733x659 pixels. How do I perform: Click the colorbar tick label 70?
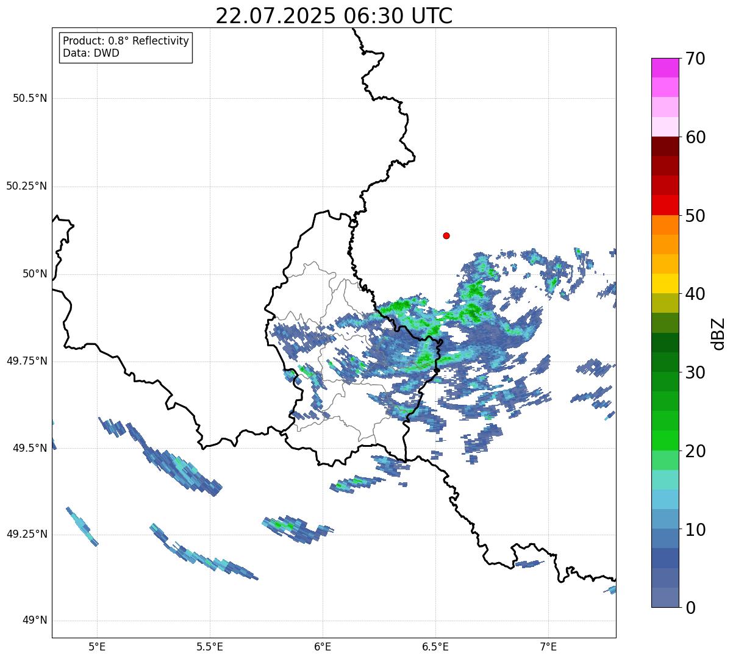point(695,59)
